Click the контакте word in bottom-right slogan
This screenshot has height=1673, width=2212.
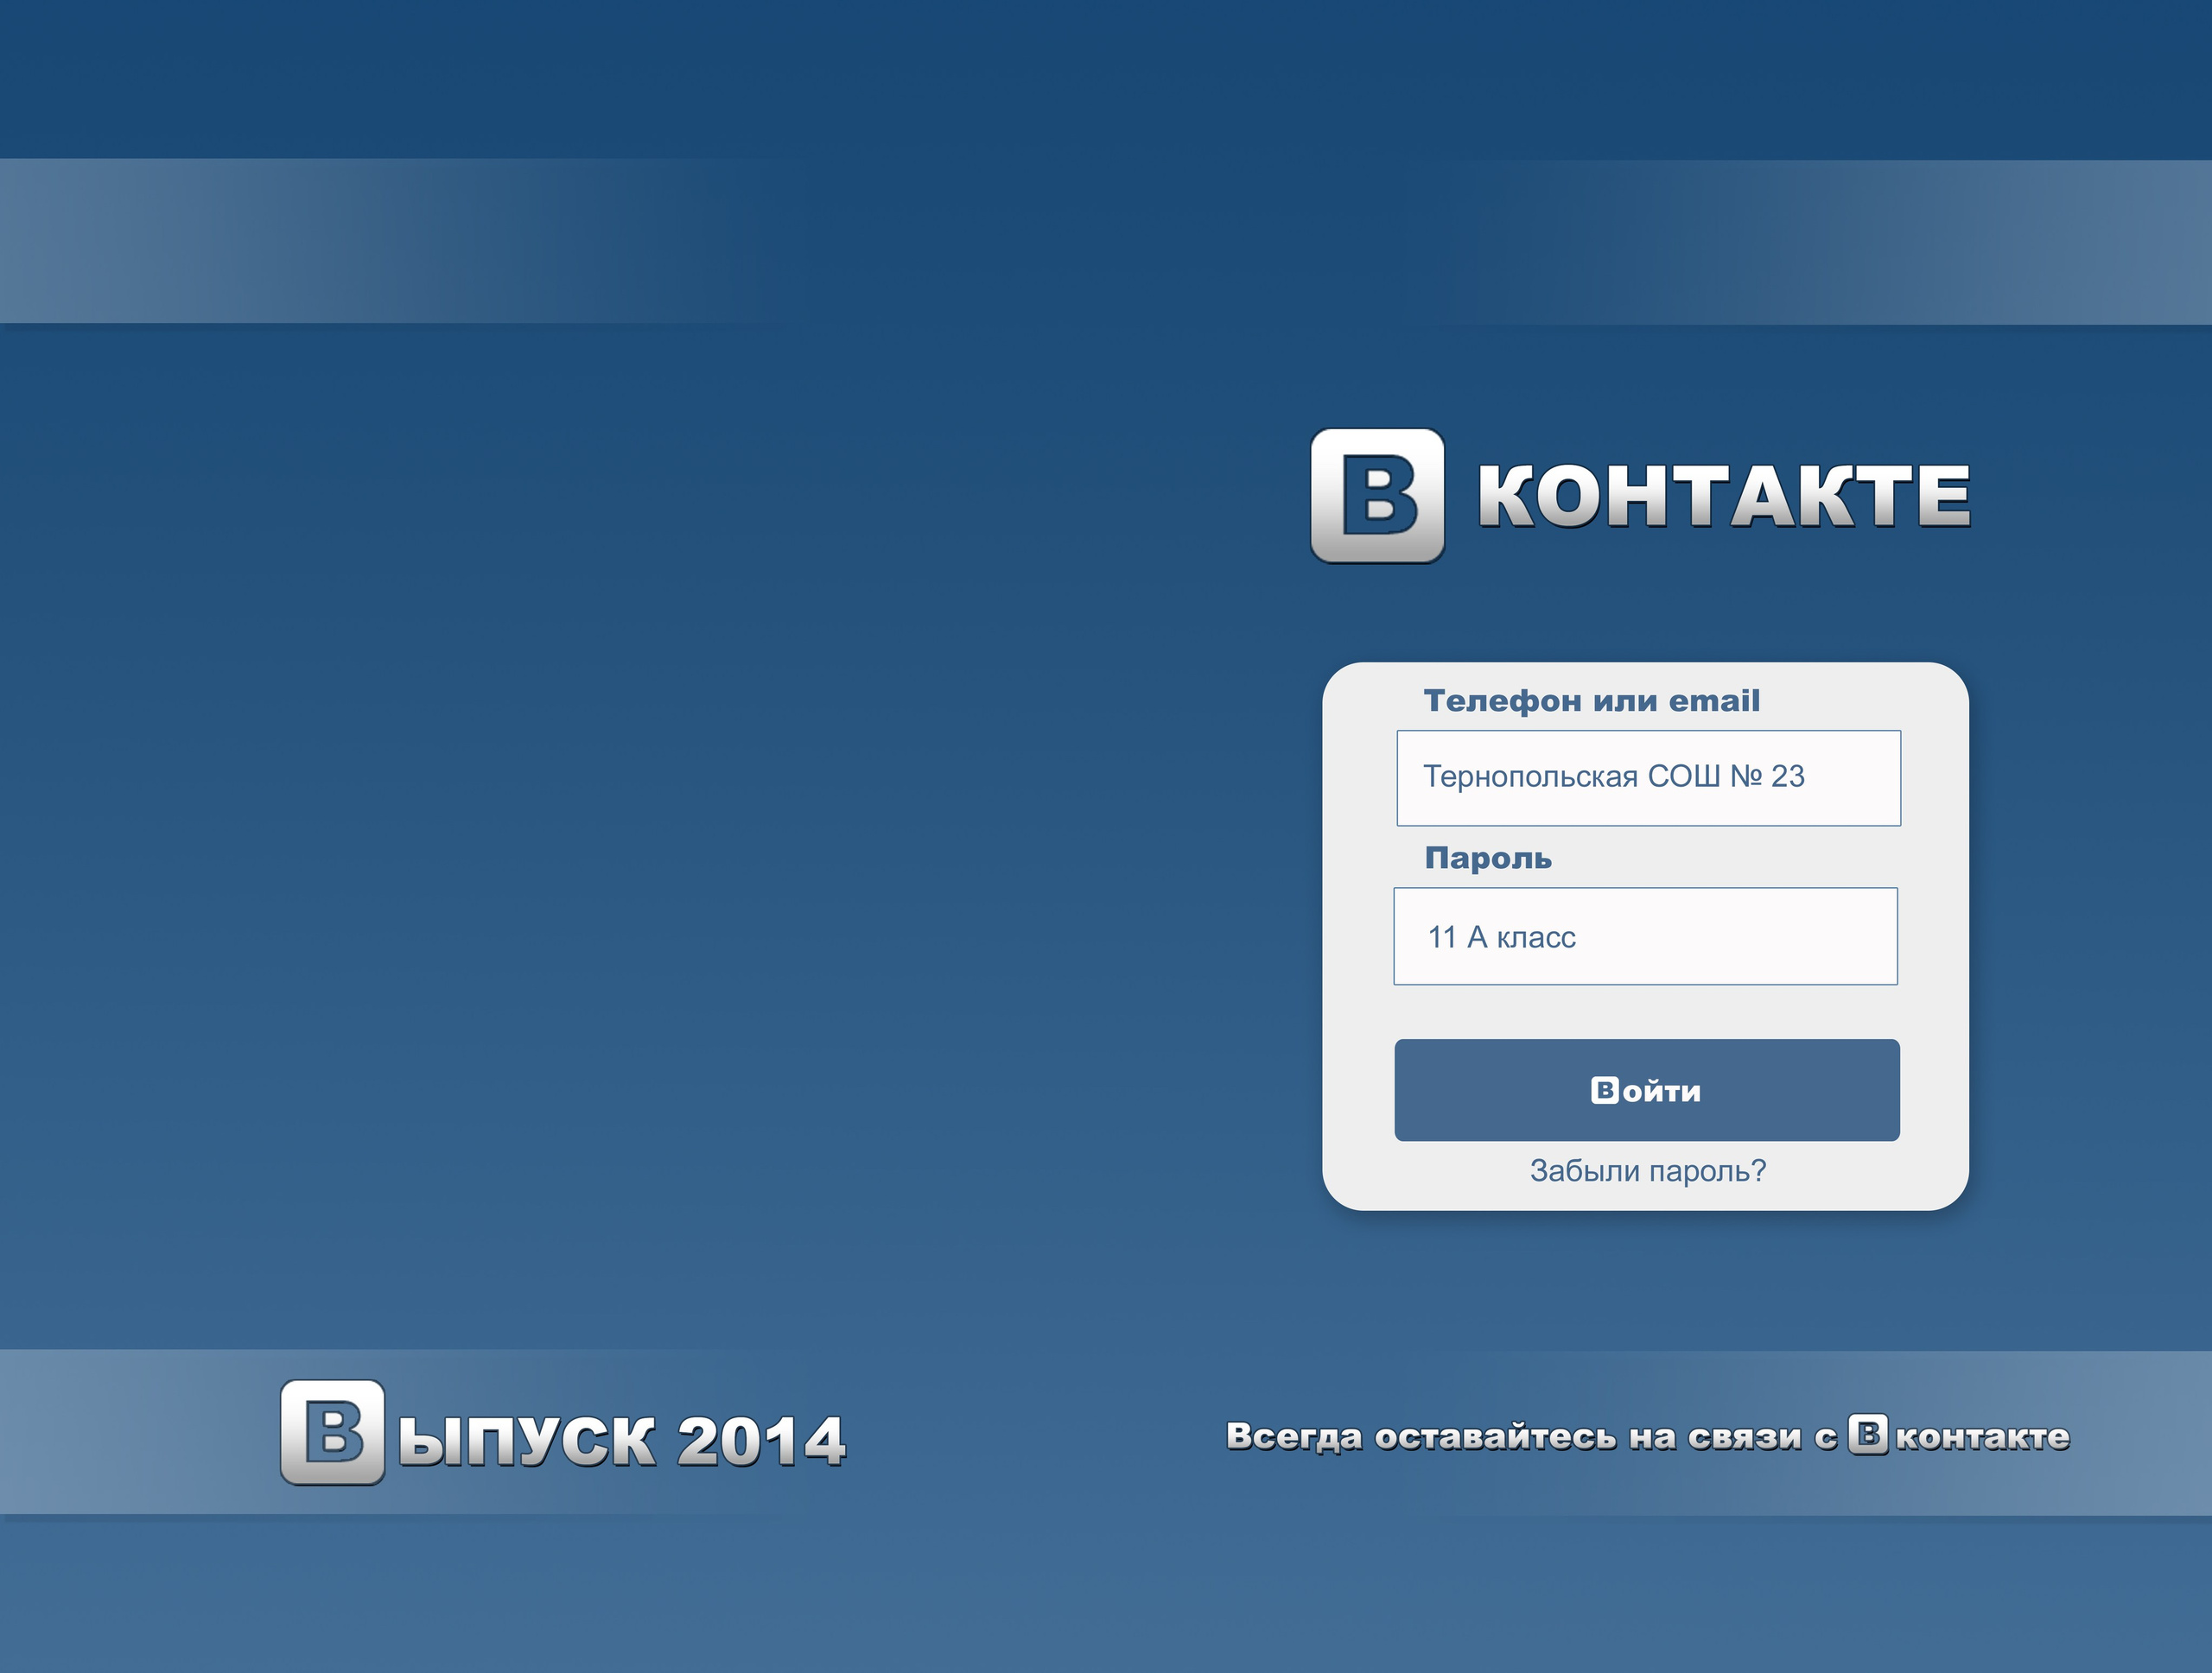[x=1982, y=1437]
